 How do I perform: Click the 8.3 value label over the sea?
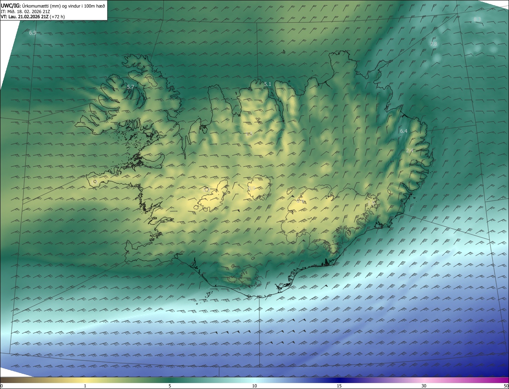click(477, 19)
